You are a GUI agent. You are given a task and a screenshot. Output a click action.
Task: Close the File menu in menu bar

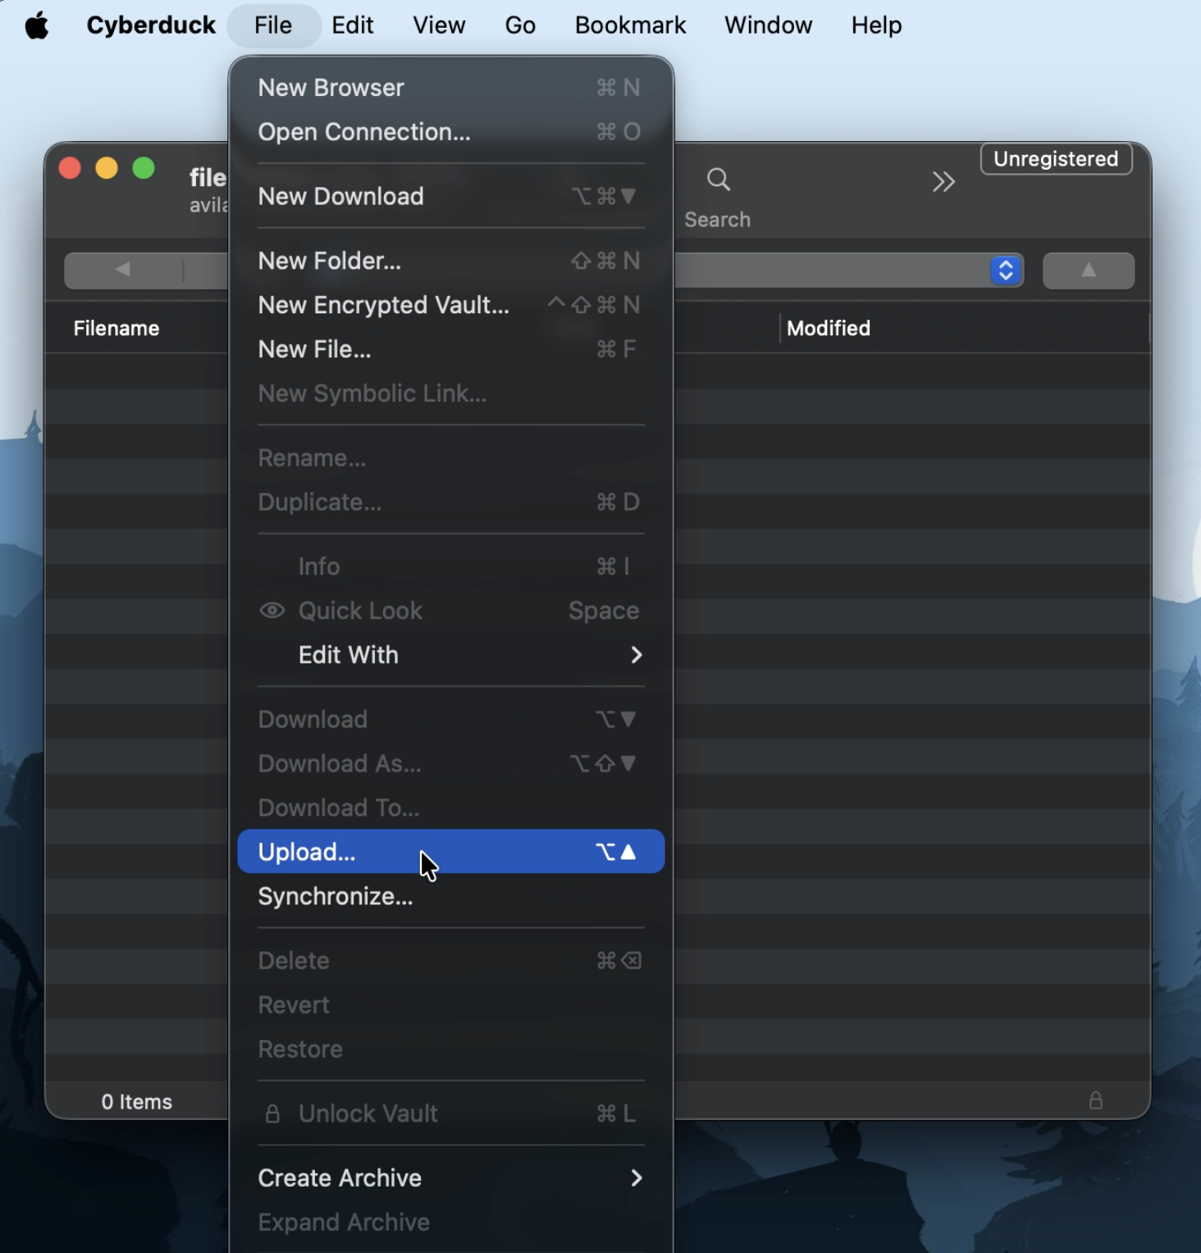273,25
